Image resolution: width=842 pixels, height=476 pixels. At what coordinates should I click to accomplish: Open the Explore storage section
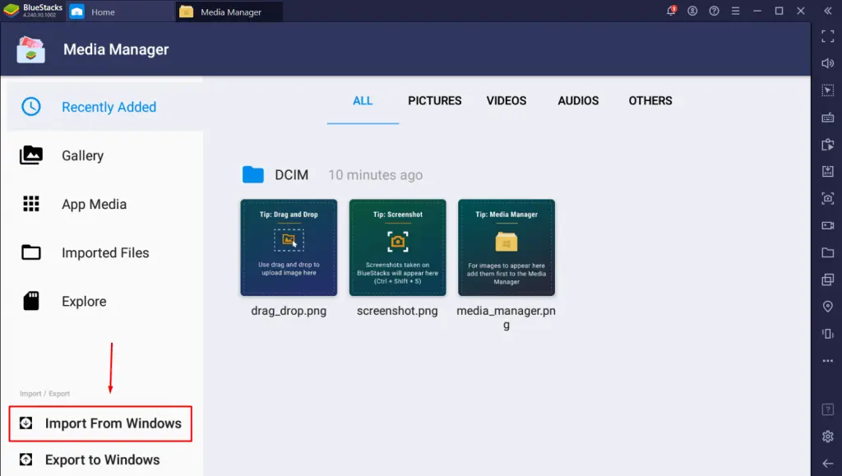[x=104, y=301]
